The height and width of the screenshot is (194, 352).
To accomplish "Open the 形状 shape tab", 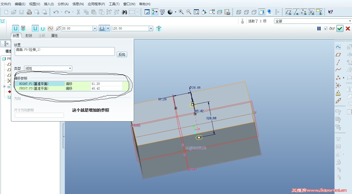I will point(29,36).
